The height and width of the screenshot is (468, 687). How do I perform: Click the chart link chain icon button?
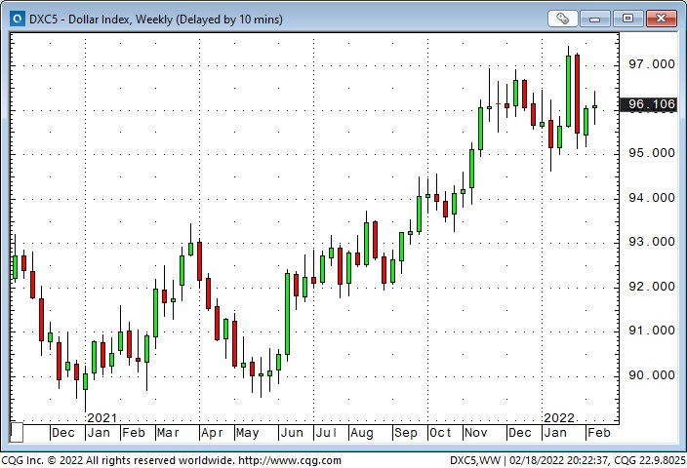(562, 19)
